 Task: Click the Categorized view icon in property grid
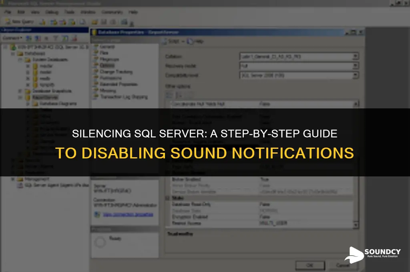(x=169, y=95)
